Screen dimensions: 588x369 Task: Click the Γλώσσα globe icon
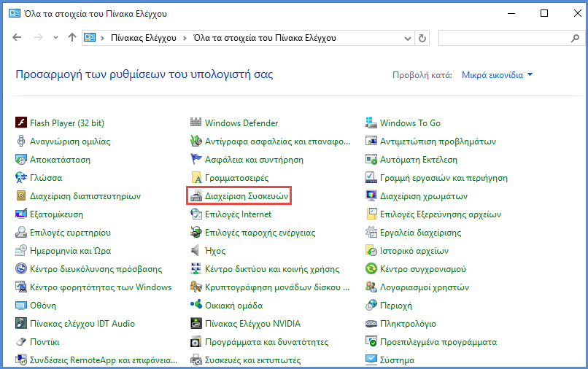(x=21, y=177)
